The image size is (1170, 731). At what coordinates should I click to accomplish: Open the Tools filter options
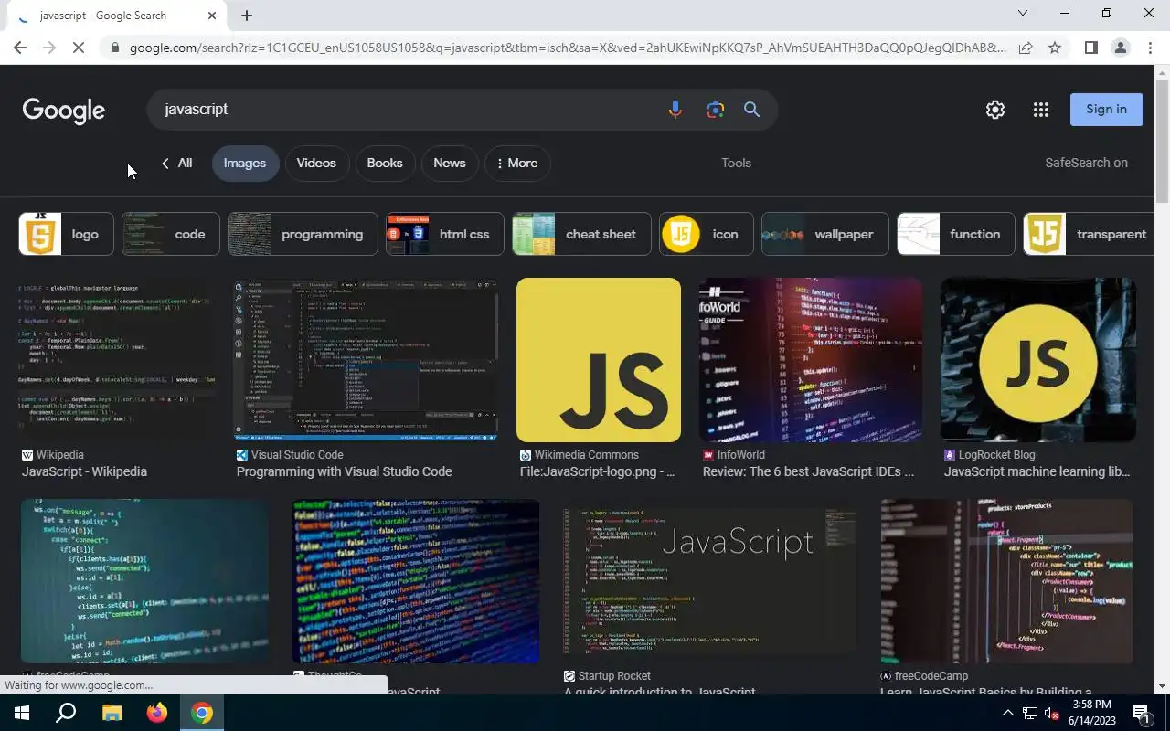(736, 164)
